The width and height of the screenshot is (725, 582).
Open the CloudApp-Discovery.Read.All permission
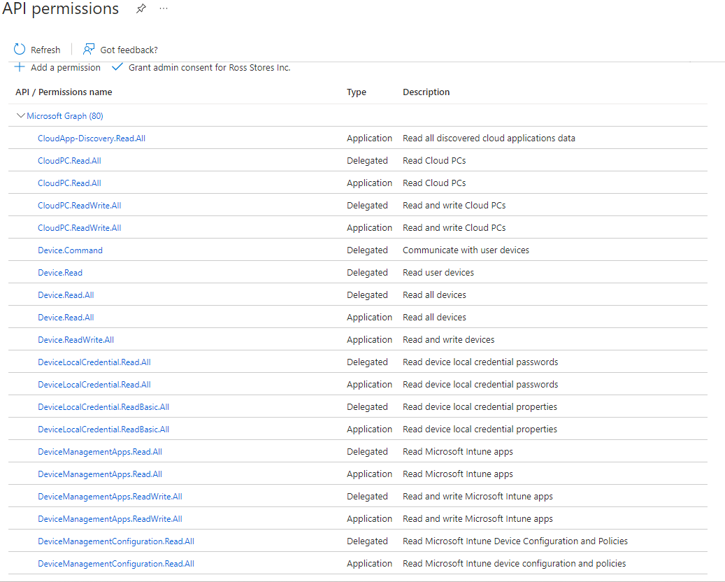(x=92, y=138)
